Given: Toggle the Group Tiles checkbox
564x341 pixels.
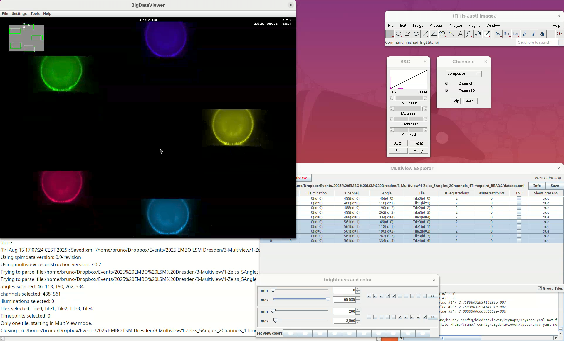Looking at the screenshot, I should coord(540,289).
